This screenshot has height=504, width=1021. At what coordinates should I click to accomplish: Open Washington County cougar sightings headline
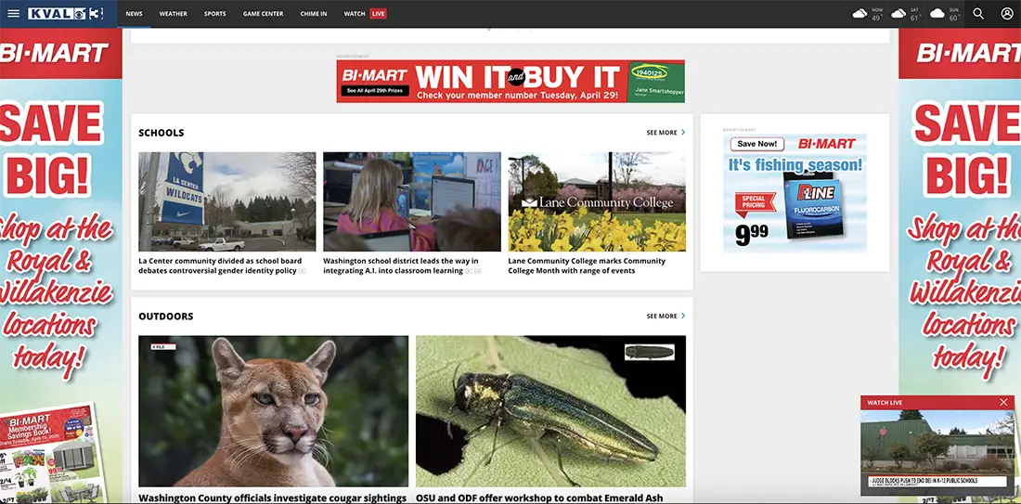coord(272,498)
